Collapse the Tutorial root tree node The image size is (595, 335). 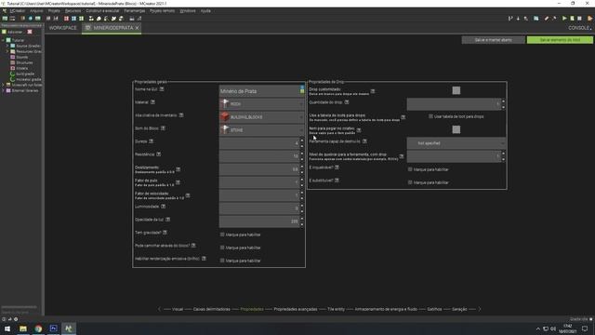pos(4,40)
